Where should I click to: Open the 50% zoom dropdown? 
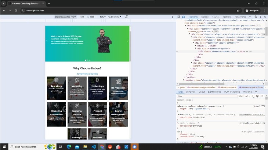pyautogui.click(x=102, y=17)
